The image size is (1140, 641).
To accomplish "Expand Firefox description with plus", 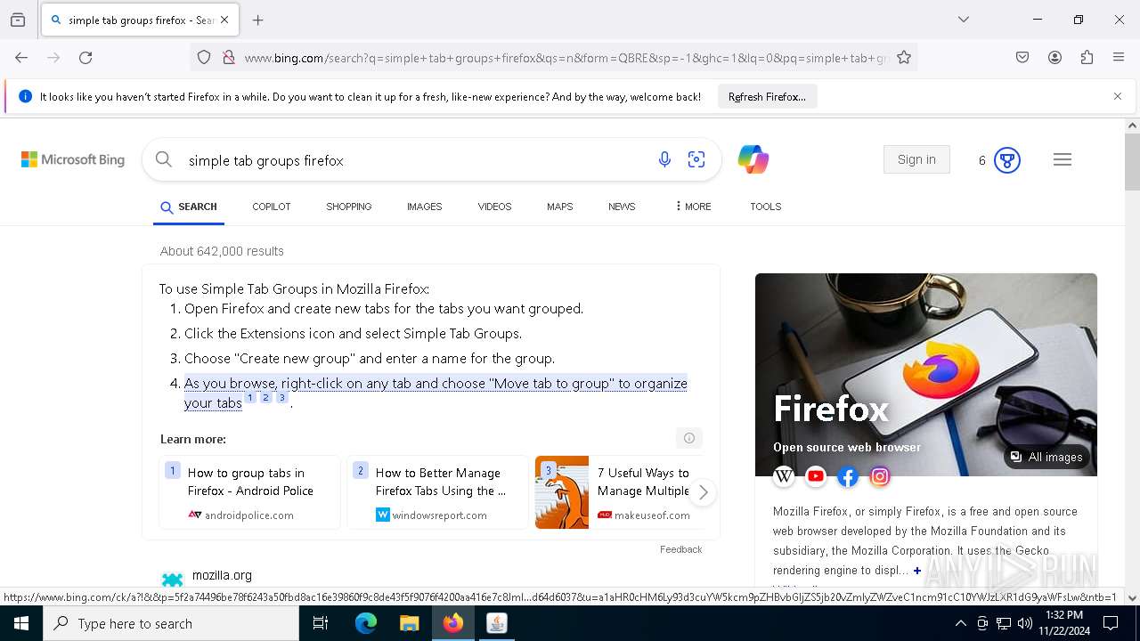I will (917, 571).
